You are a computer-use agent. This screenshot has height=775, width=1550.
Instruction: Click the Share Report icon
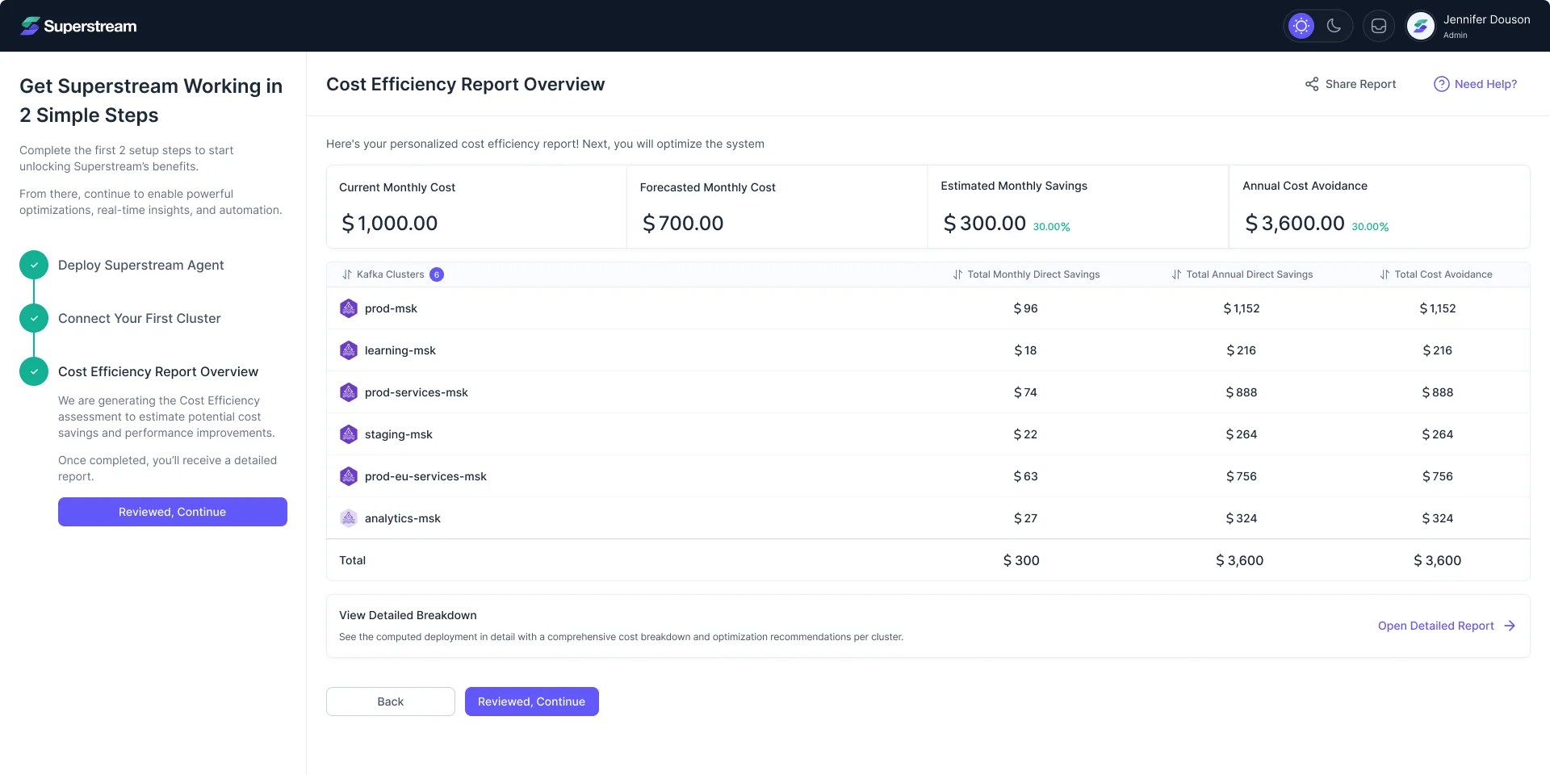(x=1312, y=84)
